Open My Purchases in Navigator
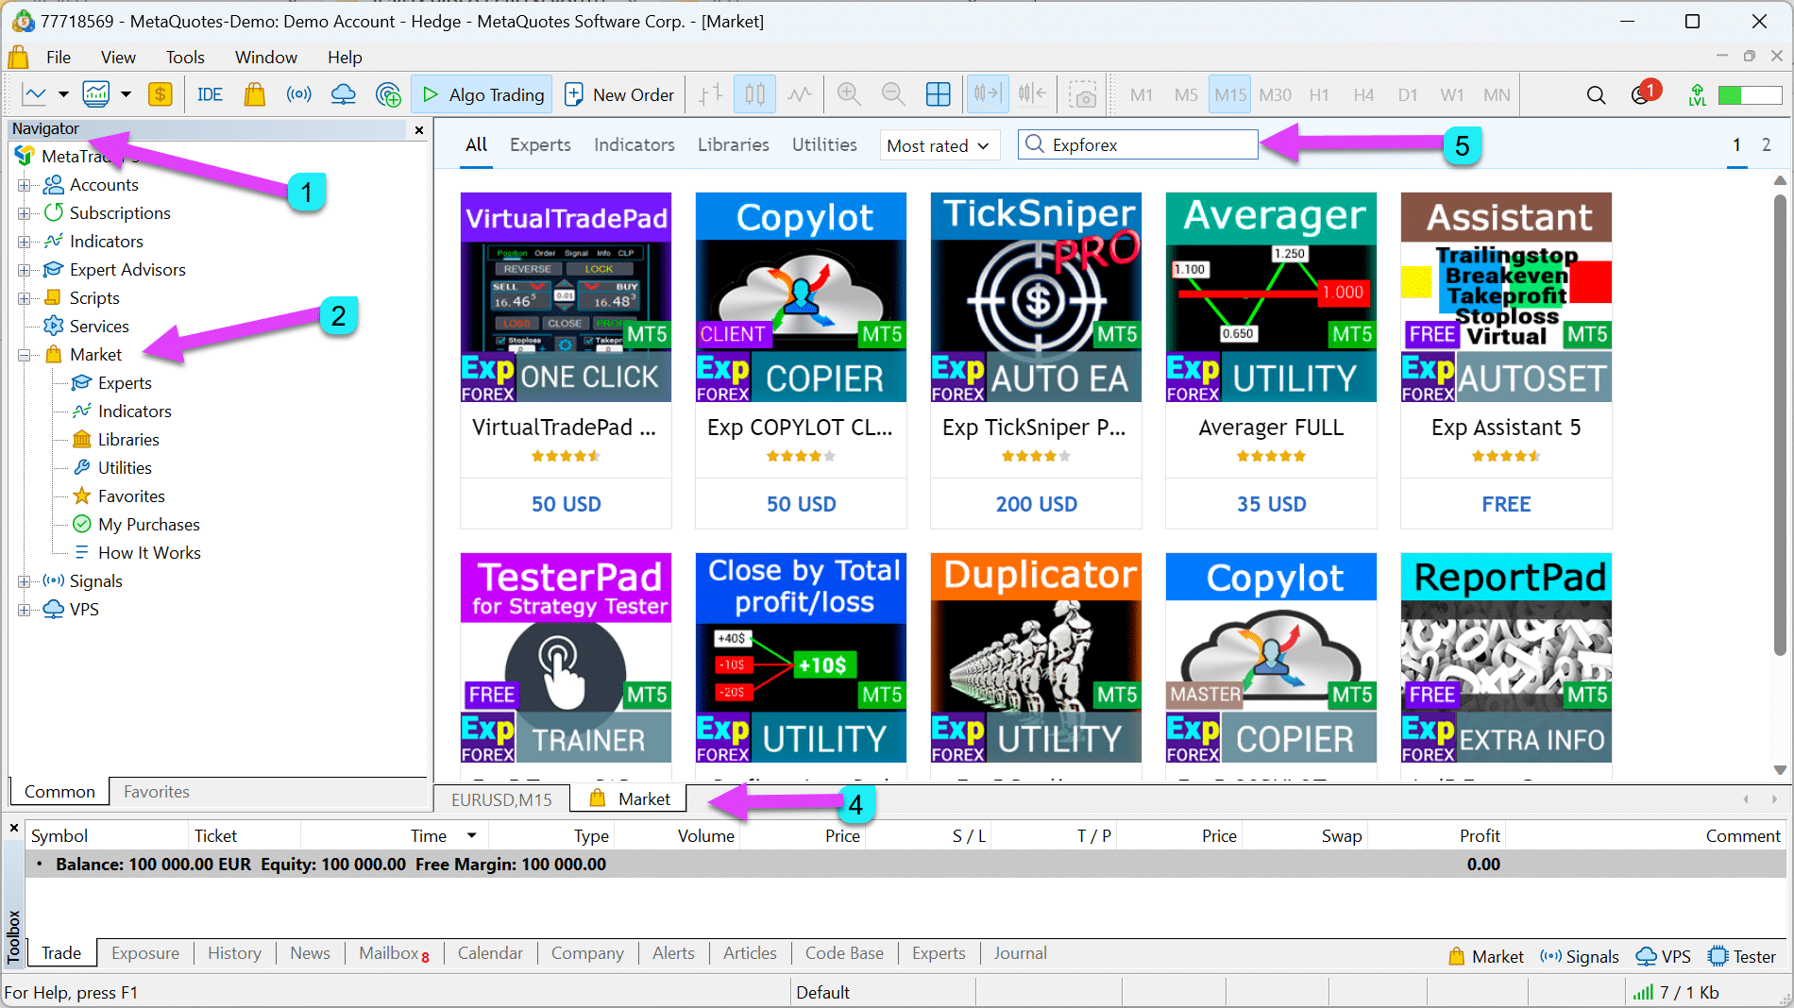 coord(148,525)
